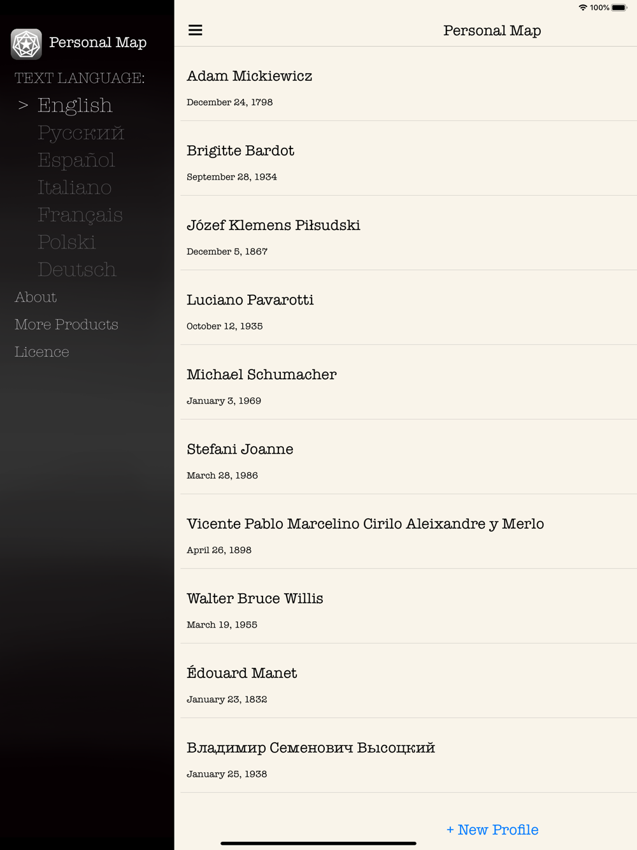Select English text language
The width and height of the screenshot is (637, 850).
tap(75, 105)
